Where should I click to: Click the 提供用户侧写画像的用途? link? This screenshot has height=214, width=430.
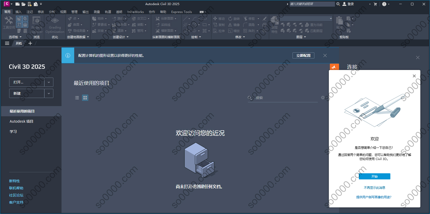374,197
